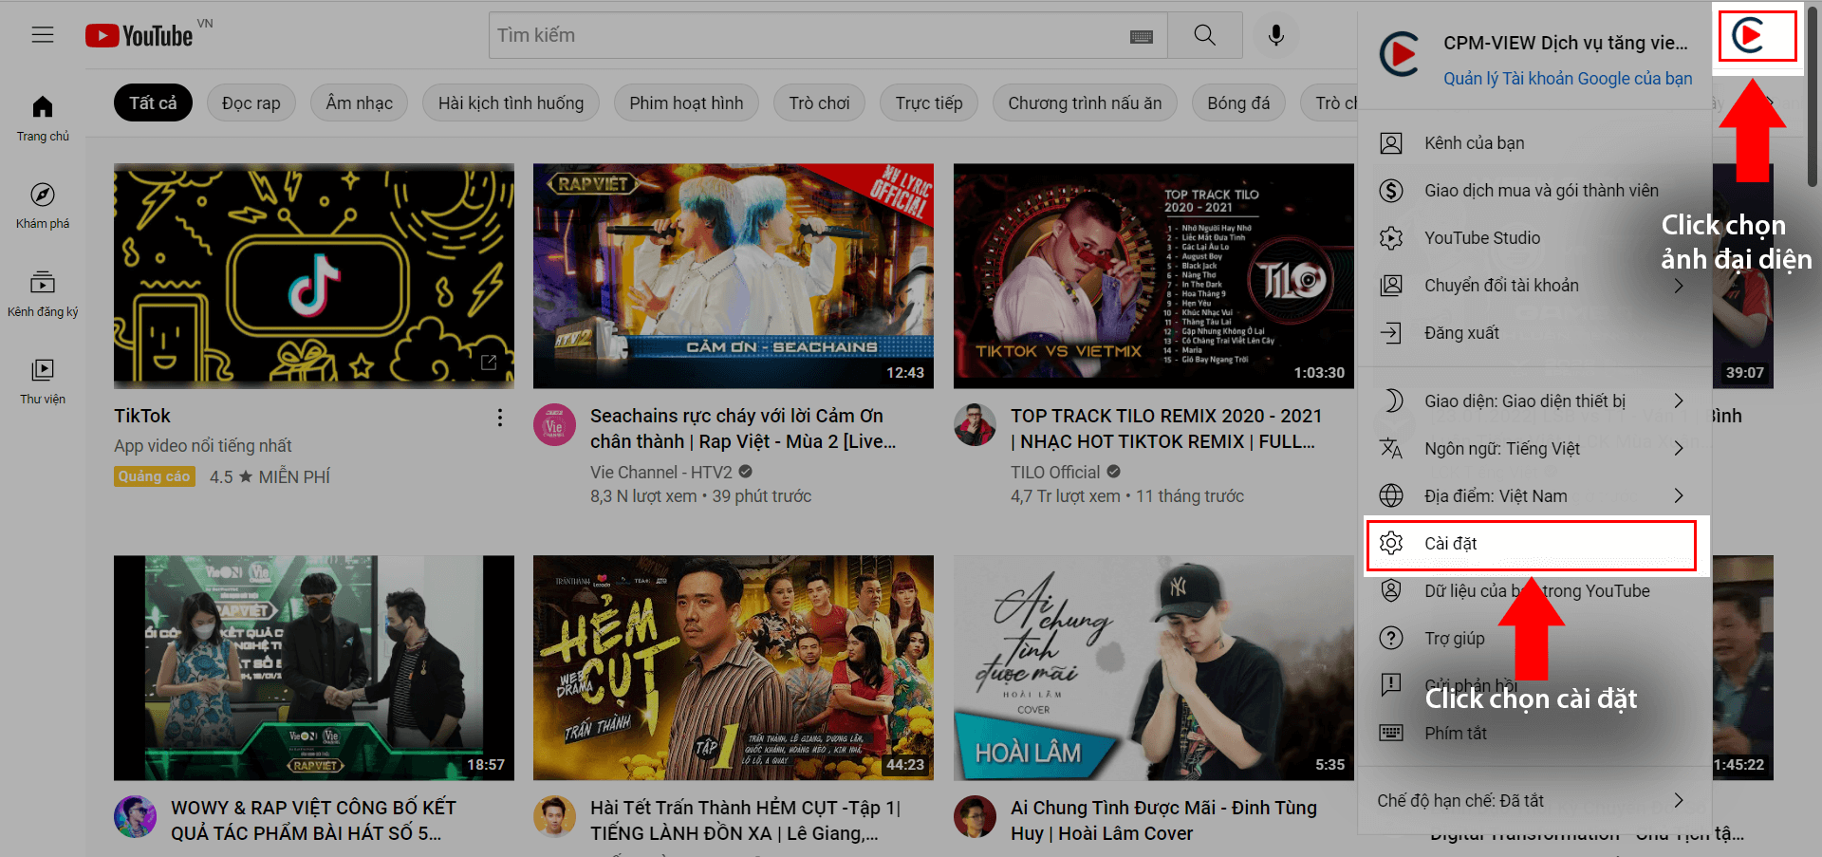Open TikTok vs Vietmix thumbnail 1:03:30
Image resolution: width=1822 pixels, height=857 pixels.
[x=1154, y=275]
